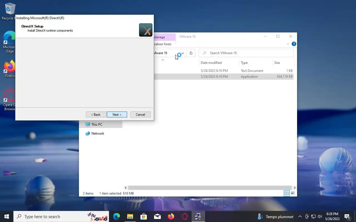
Task: Open Firefox from the taskbar
Action: (x=171, y=216)
